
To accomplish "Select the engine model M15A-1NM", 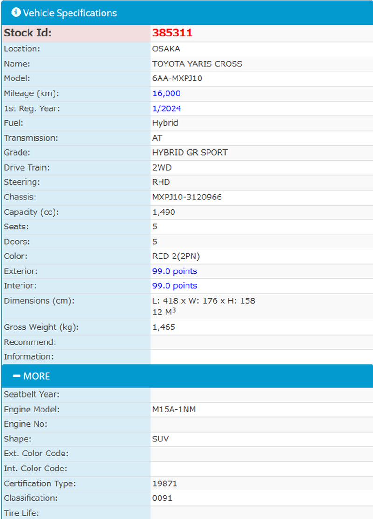I will [174, 409].
